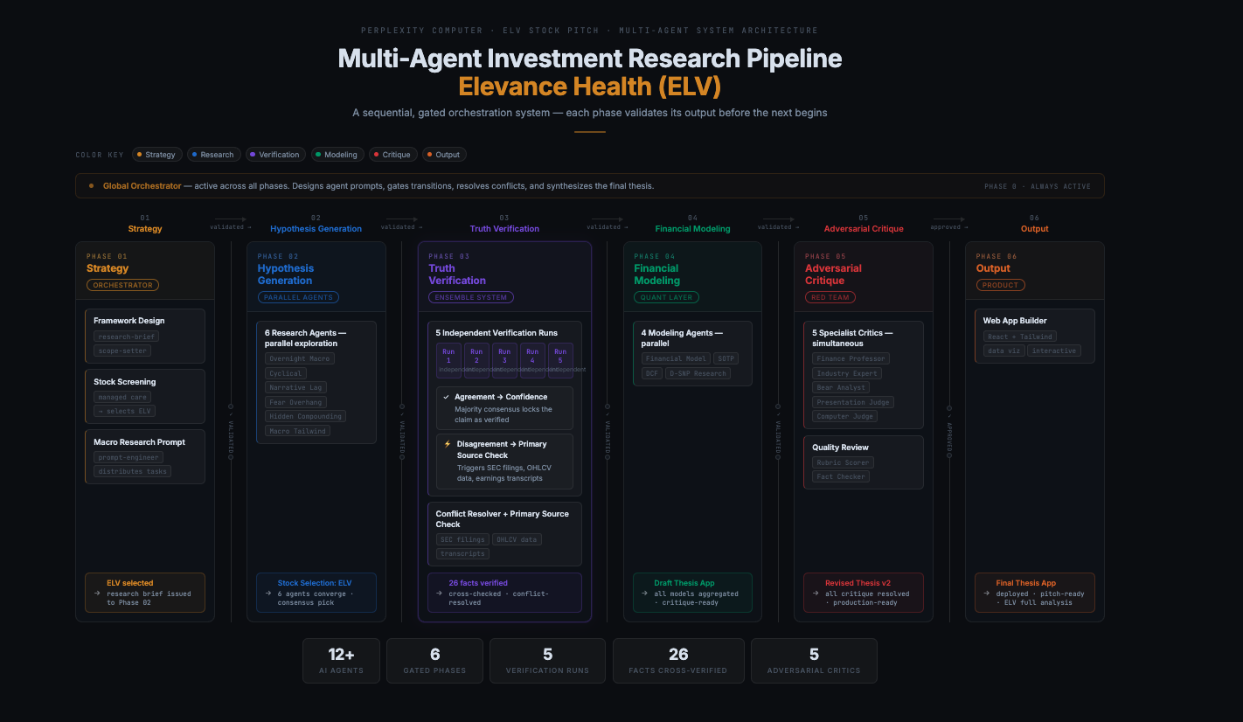Click the OHLCV data tag
This screenshot has width=1243, height=722.
tap(517, 539)
